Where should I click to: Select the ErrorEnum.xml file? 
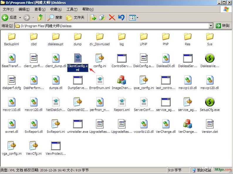point(99,83)
